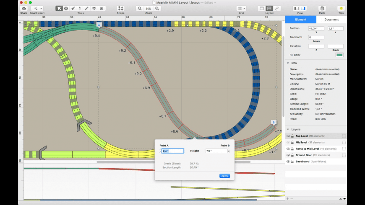Viewport: 365px width, 205px height.
Task: Hide the Top Level layer
Action: pos(288,136)
